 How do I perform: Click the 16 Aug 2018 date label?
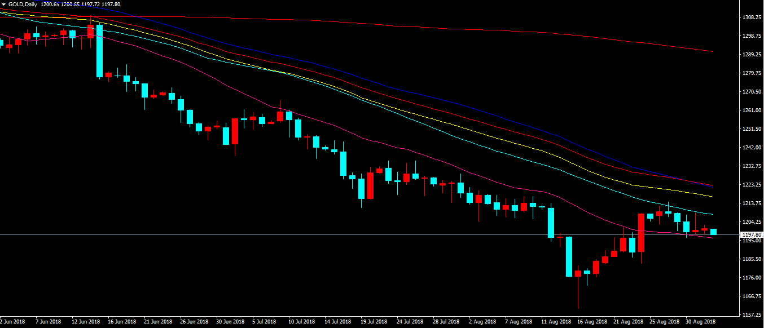[592, 322]
